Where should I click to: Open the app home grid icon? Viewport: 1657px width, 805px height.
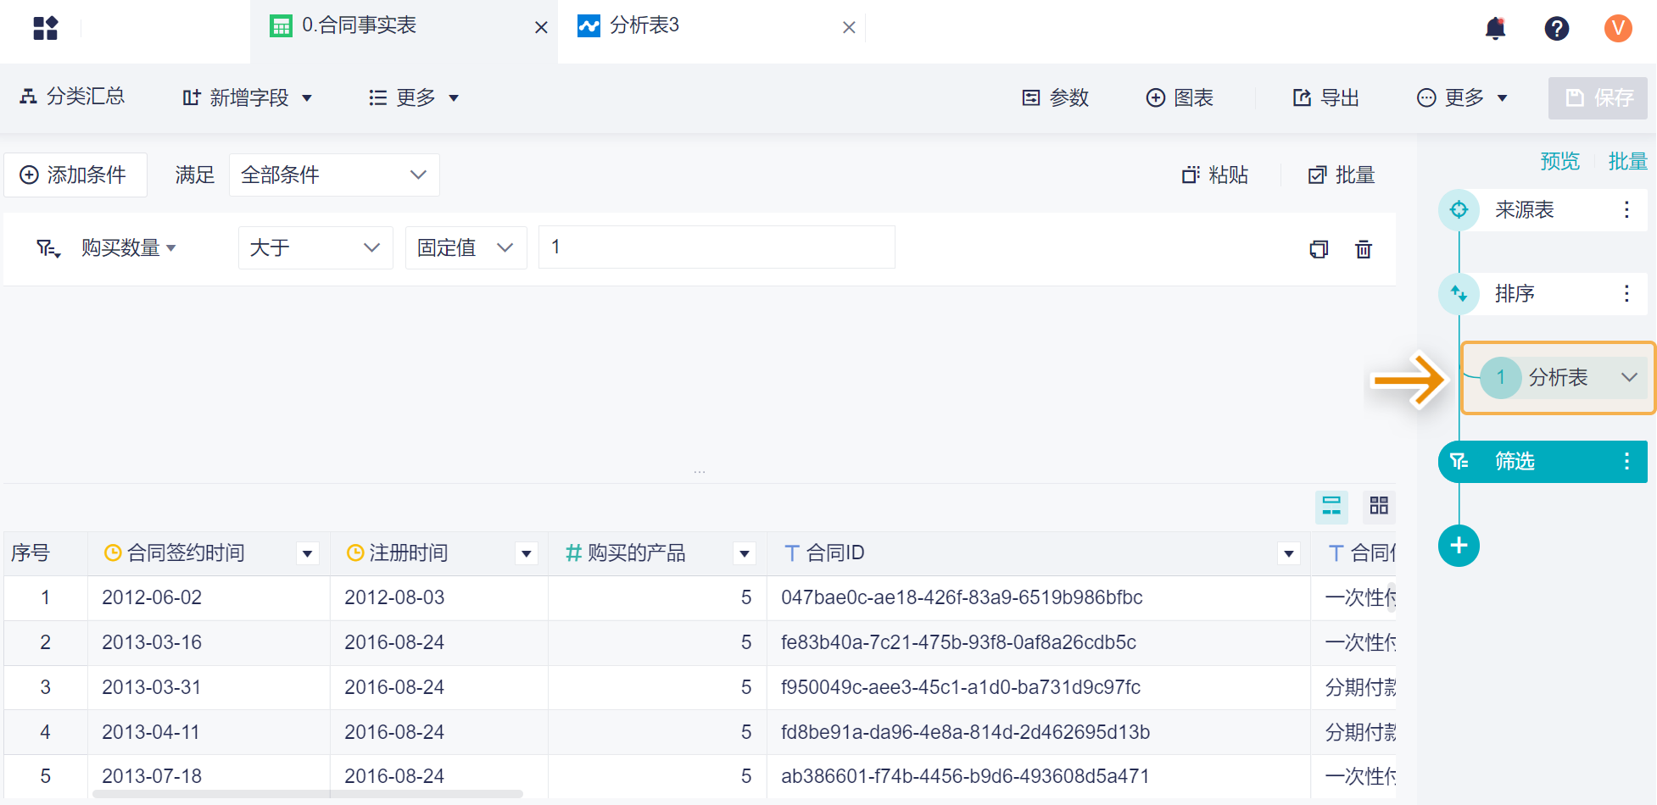coord(46,28)
